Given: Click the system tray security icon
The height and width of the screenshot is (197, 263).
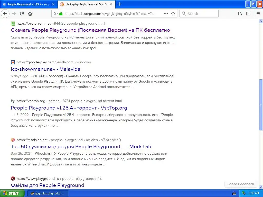Looking at the screenshot, I should [x=244, y=193].
